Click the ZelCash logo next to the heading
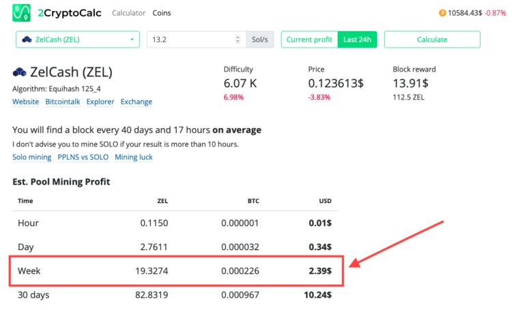 click(19, 72)
